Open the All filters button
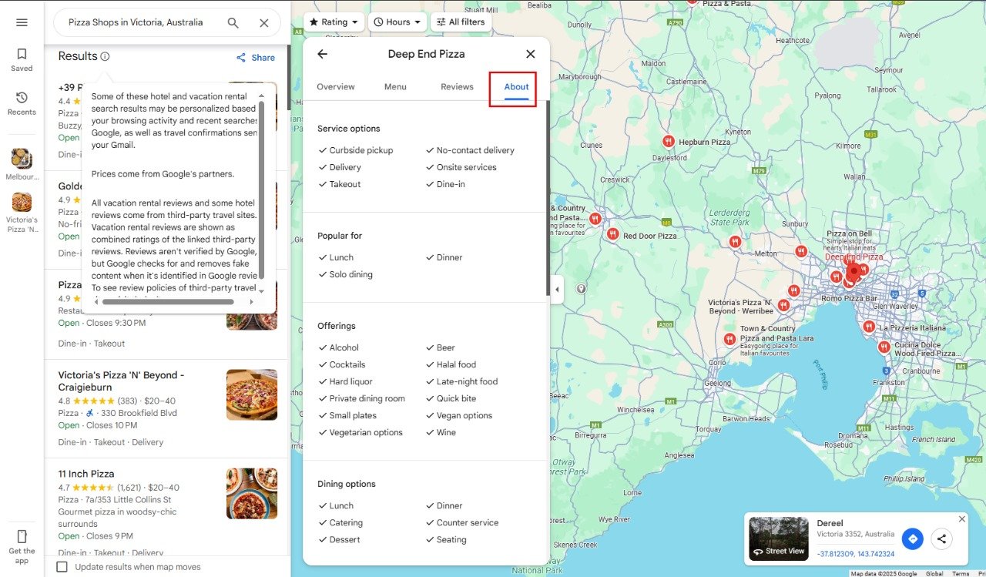This screenshot has width=986, height=577. click(461, 22)
